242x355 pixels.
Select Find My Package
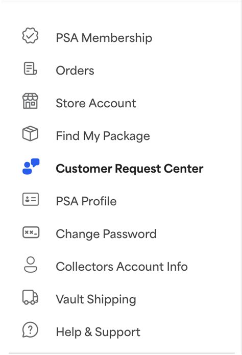tap(103, 136)
